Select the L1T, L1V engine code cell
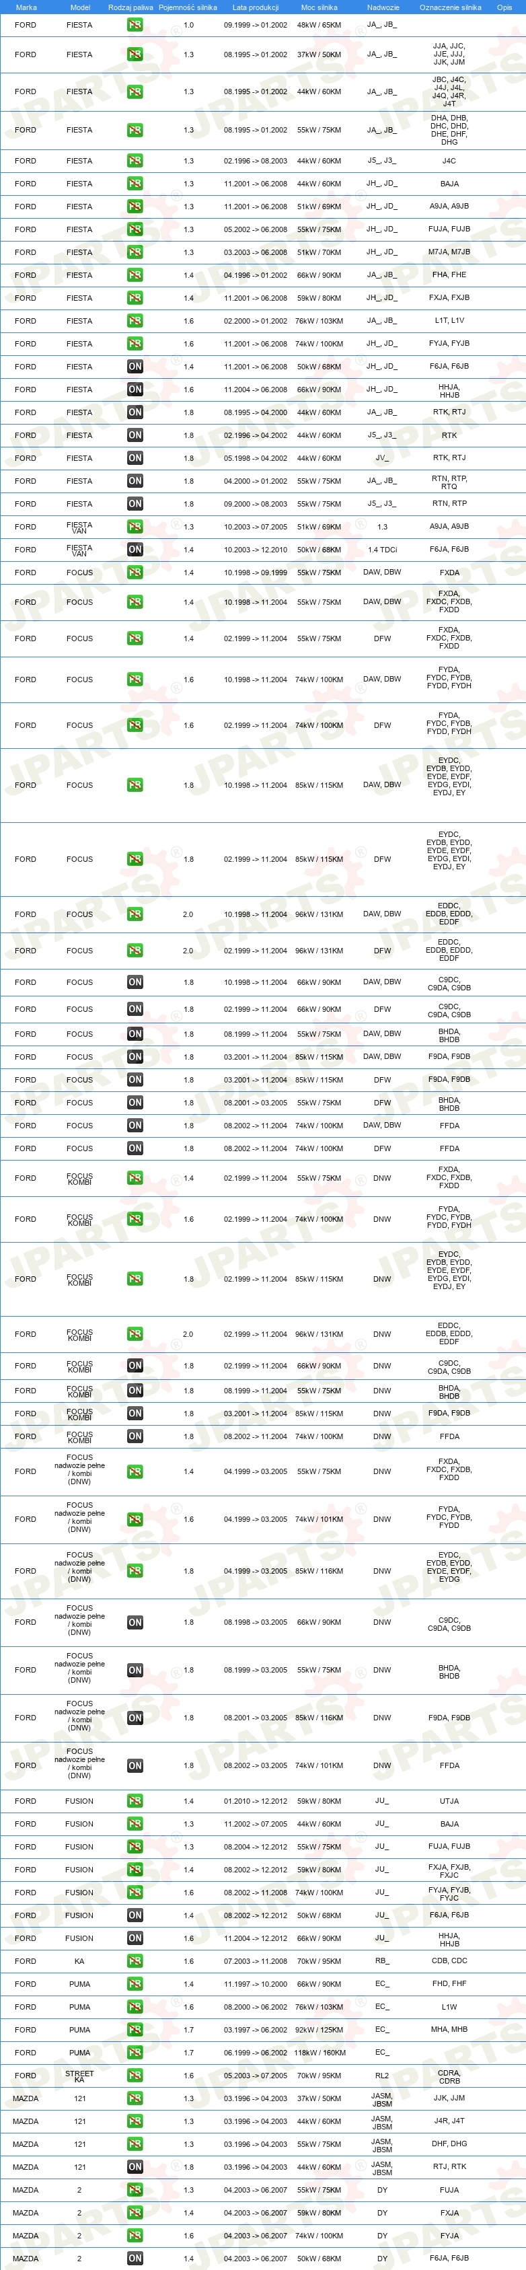The height and width of the screenshot is (2270, 526). (449, 321)
